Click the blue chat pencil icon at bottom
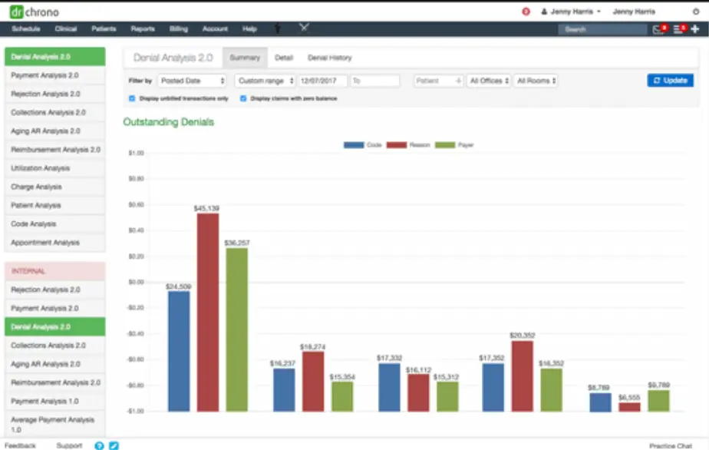 (x=114, y=445)
